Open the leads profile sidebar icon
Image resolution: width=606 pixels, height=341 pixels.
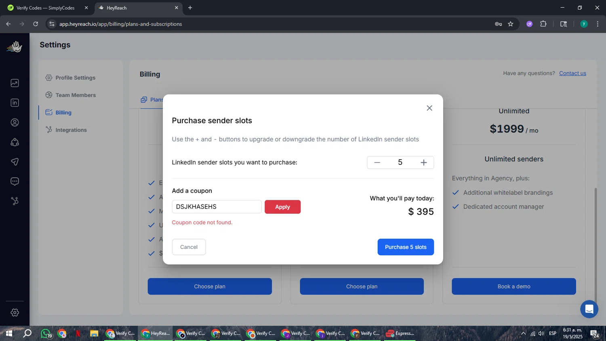[15, 122]
